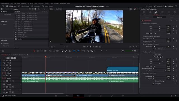The height and width of the screenshot is (101, 179).
Task: Toggle the Inspector panel
Action: click(169, 6)
